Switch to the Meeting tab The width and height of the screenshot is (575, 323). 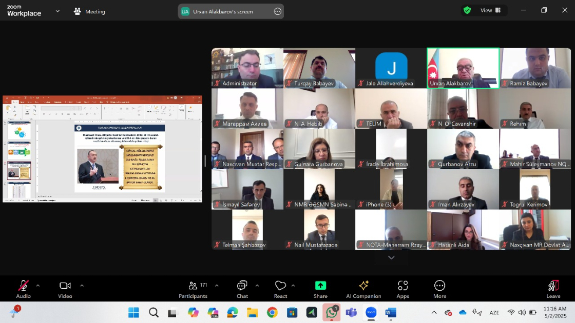[x=89, y=11]
